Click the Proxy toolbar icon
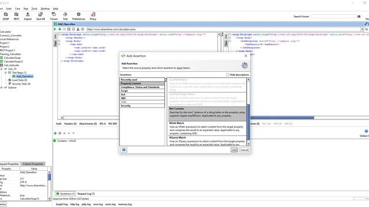Screen dimensions: 369x207 coord(93,14)
